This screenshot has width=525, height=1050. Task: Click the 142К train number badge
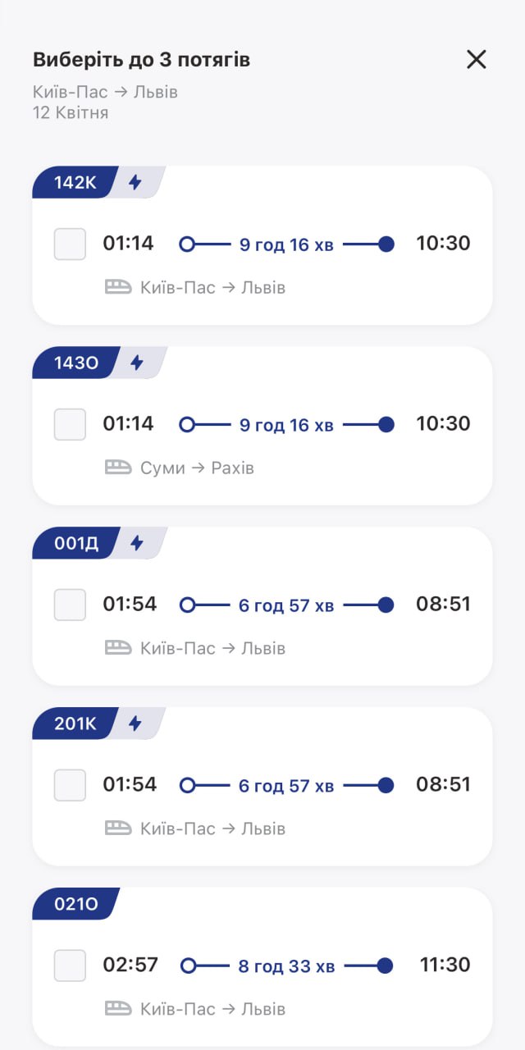coord(75,182)
